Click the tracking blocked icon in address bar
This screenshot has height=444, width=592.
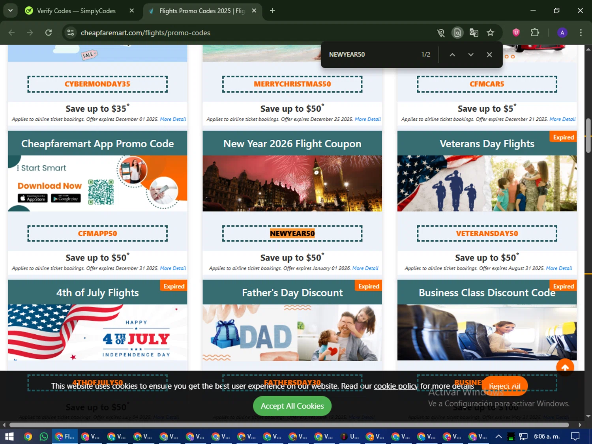[x=441, y=32]
